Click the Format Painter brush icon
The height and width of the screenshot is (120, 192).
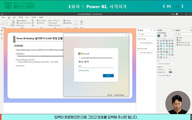tap(7, 25)
